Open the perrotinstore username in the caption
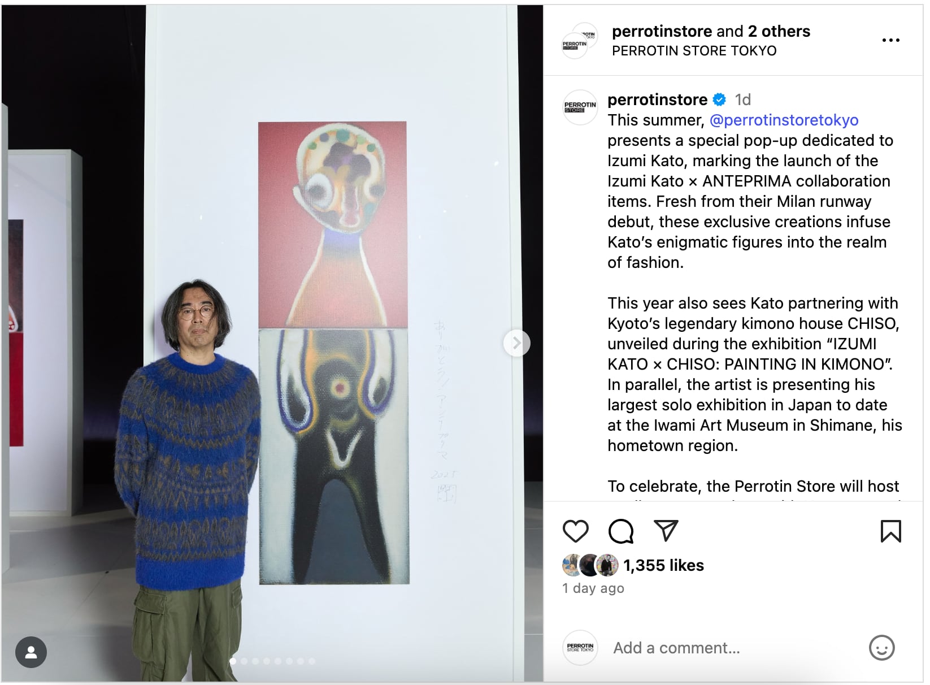The height and width of the screenshot is (685, 930). tap(657, 99)
